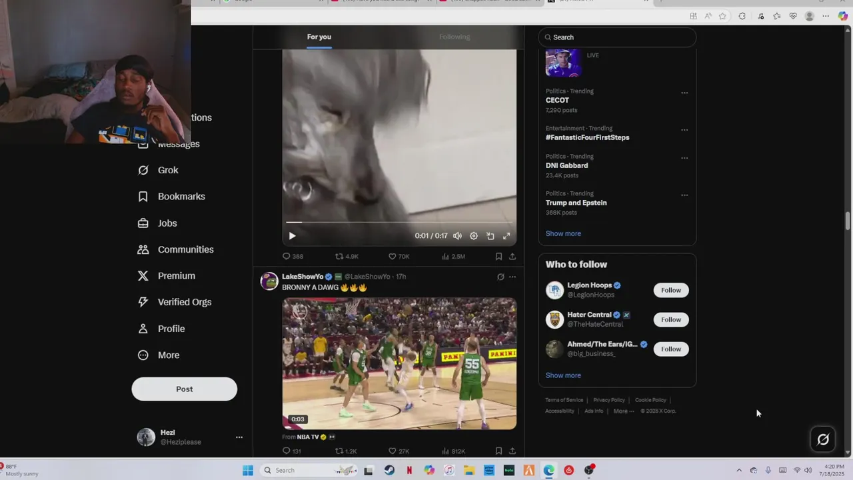Mute the video with speaker icon
Screen dimensions: 853x480
click(x=457, y=236)
